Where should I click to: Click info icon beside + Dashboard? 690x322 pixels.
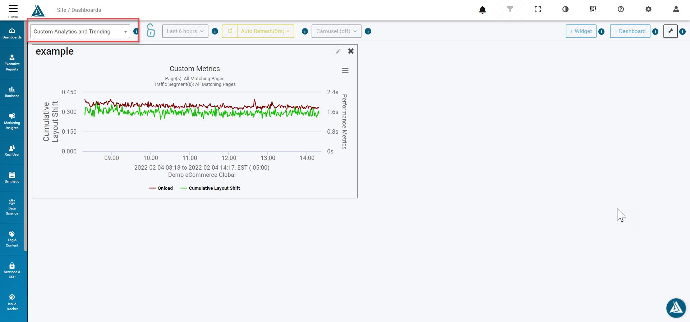tap(655, 32)
